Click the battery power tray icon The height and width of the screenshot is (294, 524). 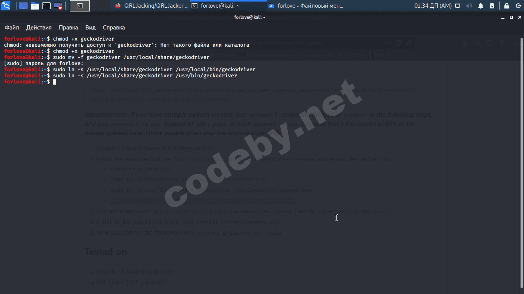pos(492,6)
